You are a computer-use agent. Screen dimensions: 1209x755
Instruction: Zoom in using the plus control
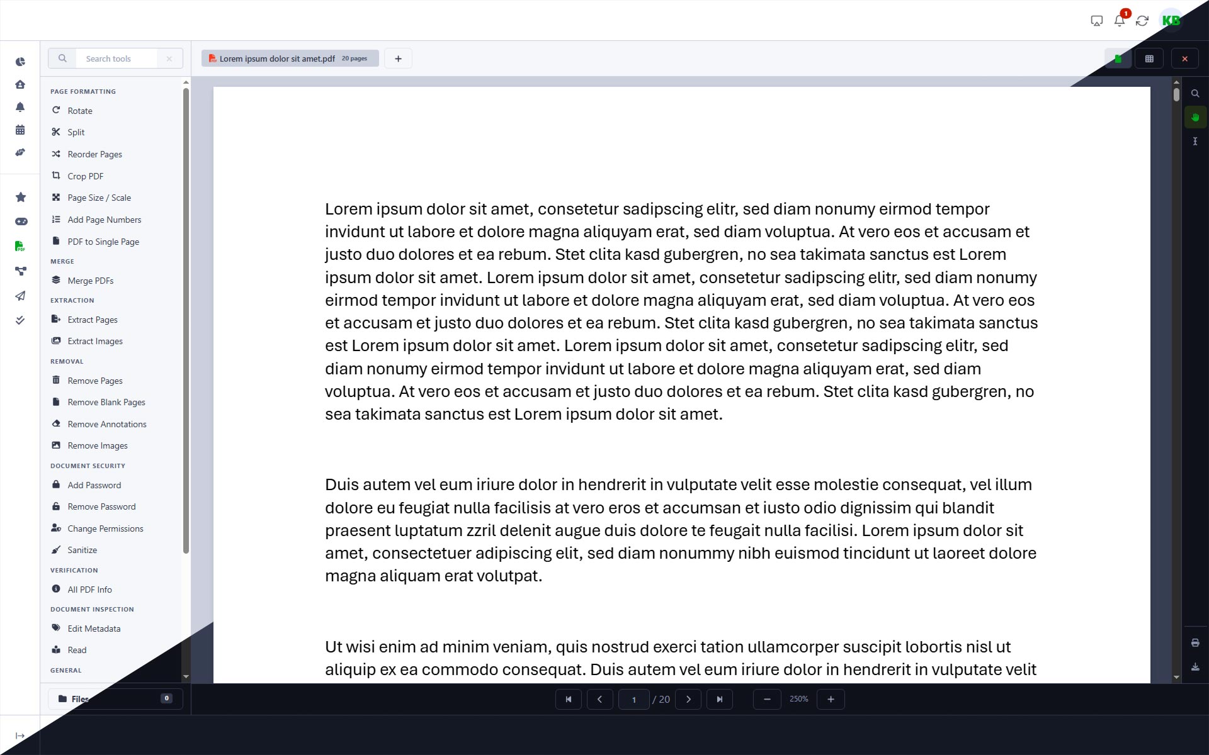pyautogui.click(x=831, y=699)
